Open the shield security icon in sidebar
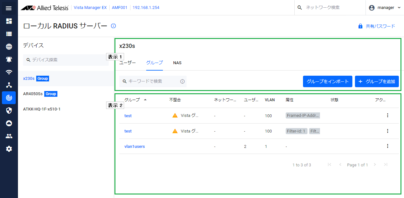This screenshot has width=404, height=198. click(9, 110)
